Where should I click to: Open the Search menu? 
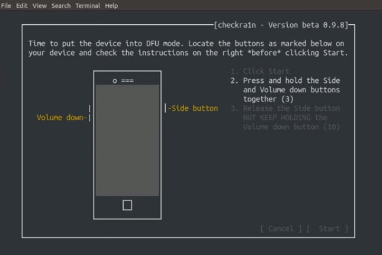[61, 5]
